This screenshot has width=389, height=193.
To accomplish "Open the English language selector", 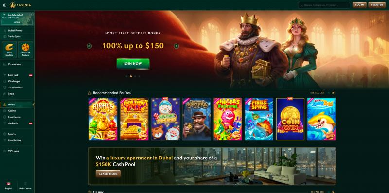I will click(8, 186).
